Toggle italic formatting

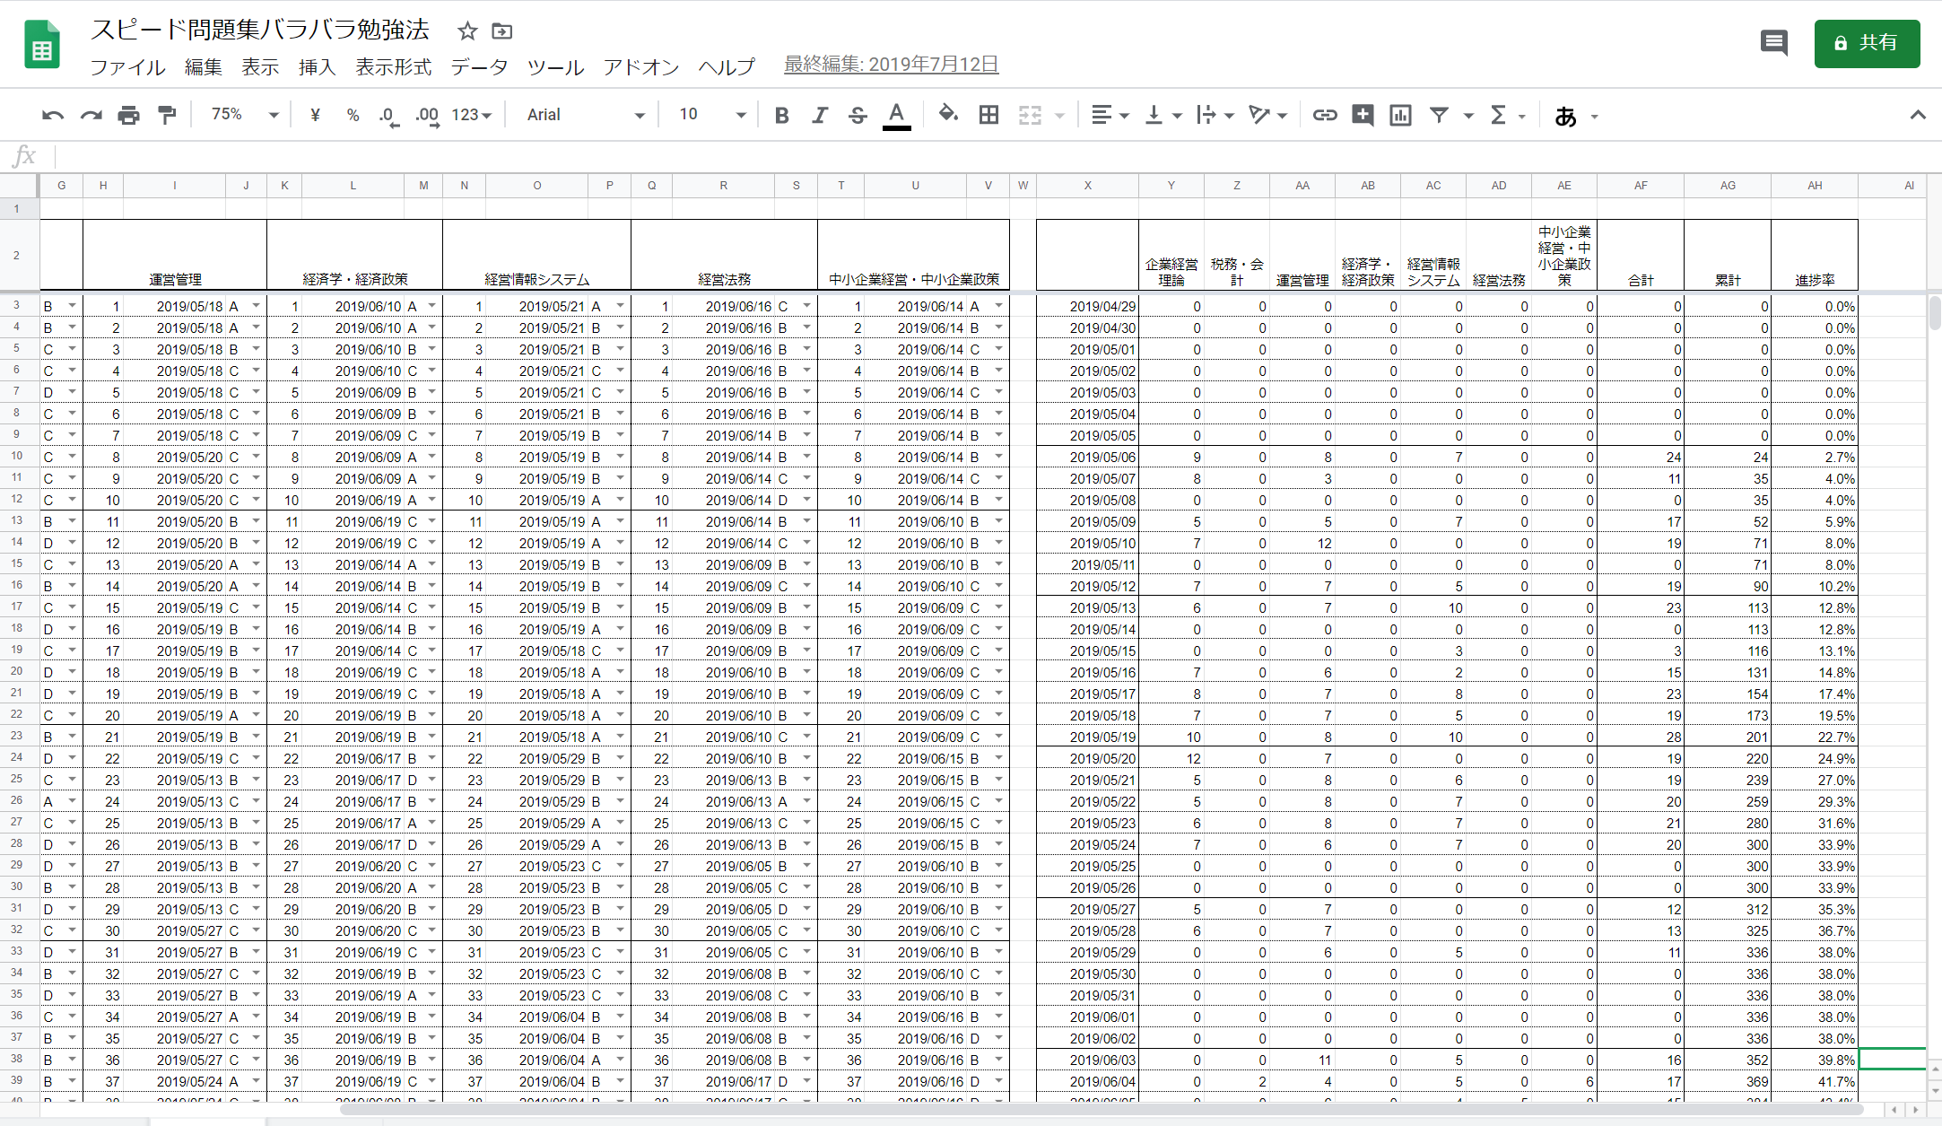[x=819, y=115]
